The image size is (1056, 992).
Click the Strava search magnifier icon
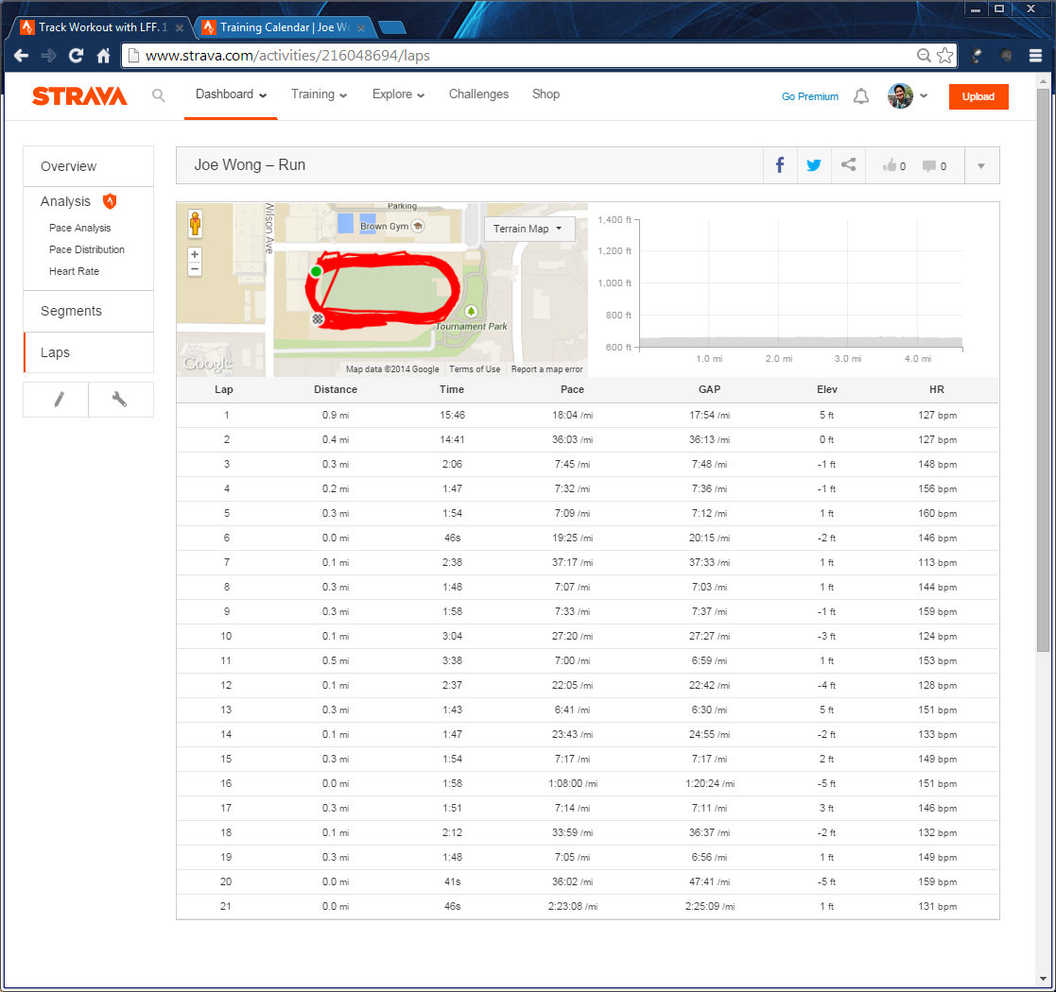click(x=159, y=95)
